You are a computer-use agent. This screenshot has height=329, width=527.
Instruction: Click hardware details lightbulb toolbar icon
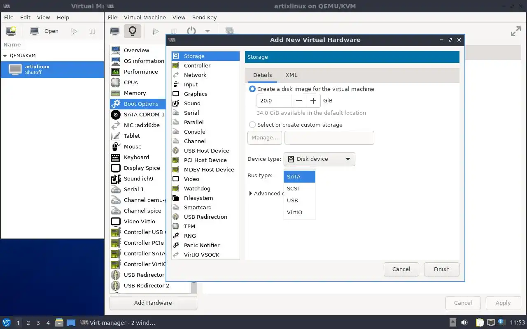pos(132,31)
